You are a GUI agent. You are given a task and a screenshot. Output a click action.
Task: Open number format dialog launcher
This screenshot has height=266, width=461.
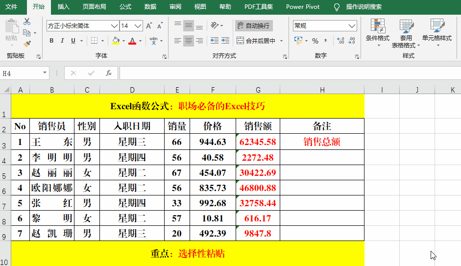pyautogui.click(x=357, y=57)
